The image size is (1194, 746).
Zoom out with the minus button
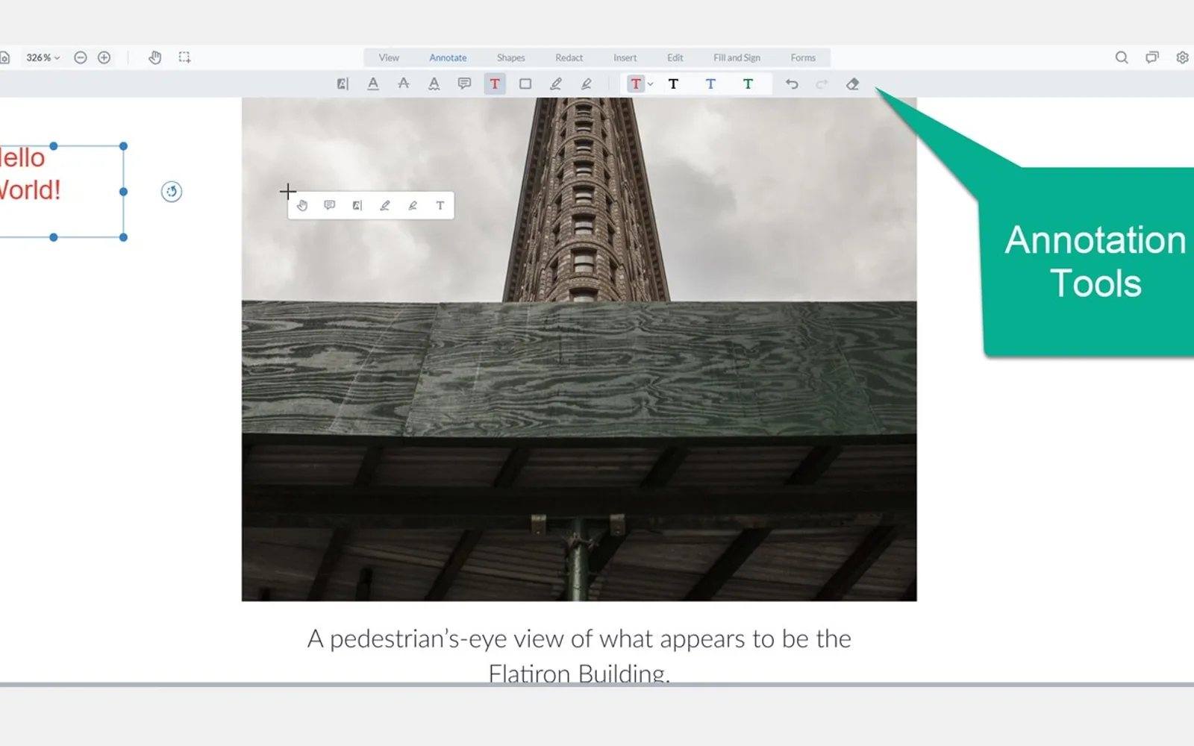pyautogui.click(x=81, y=57)
